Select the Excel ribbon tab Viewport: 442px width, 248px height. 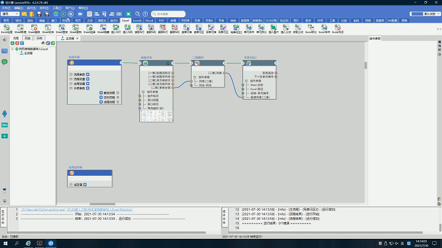[125, 21]
